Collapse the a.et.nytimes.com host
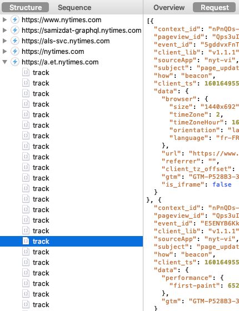 pos(4,62)
